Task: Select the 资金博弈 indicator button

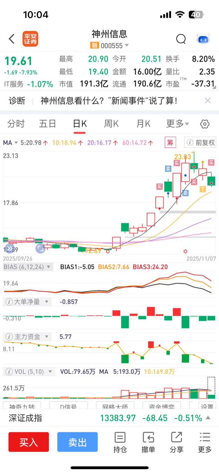Action: click(162, 406)
